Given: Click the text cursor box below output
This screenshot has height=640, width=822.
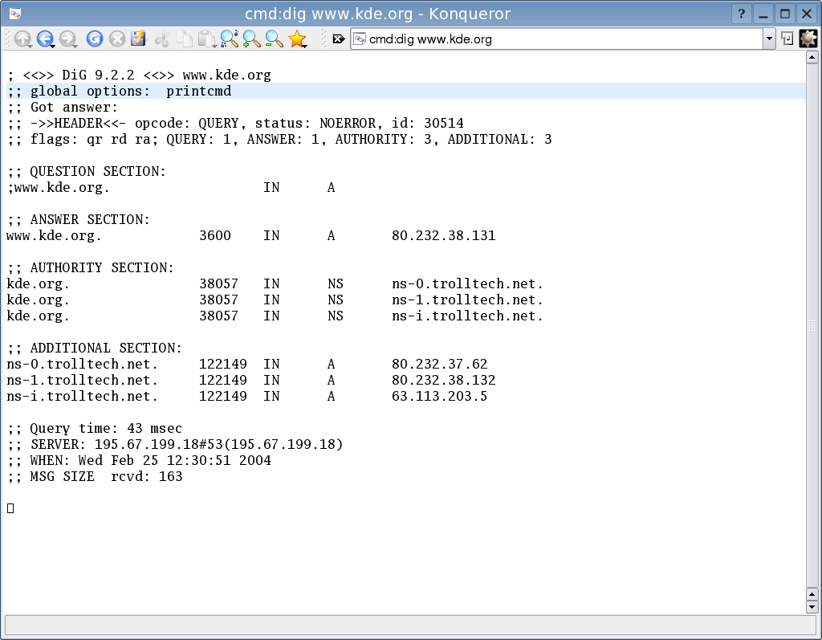Looking at the screenshot, I should (10, 508).
